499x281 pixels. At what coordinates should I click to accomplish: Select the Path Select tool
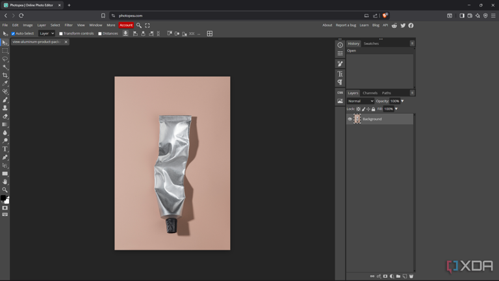5,165
